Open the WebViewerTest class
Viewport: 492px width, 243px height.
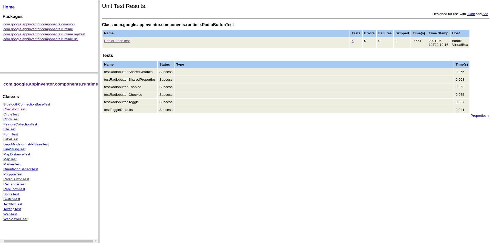[15, 219]
